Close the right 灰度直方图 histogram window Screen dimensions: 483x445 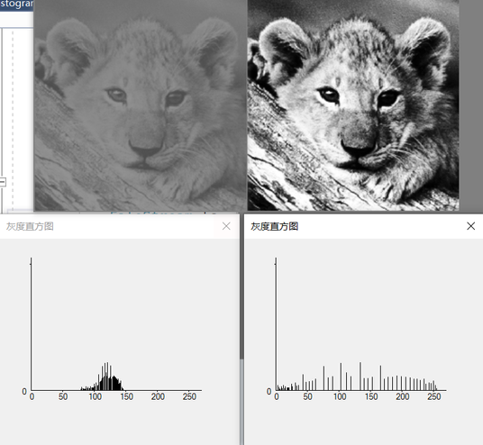click(x=470, y=226)
